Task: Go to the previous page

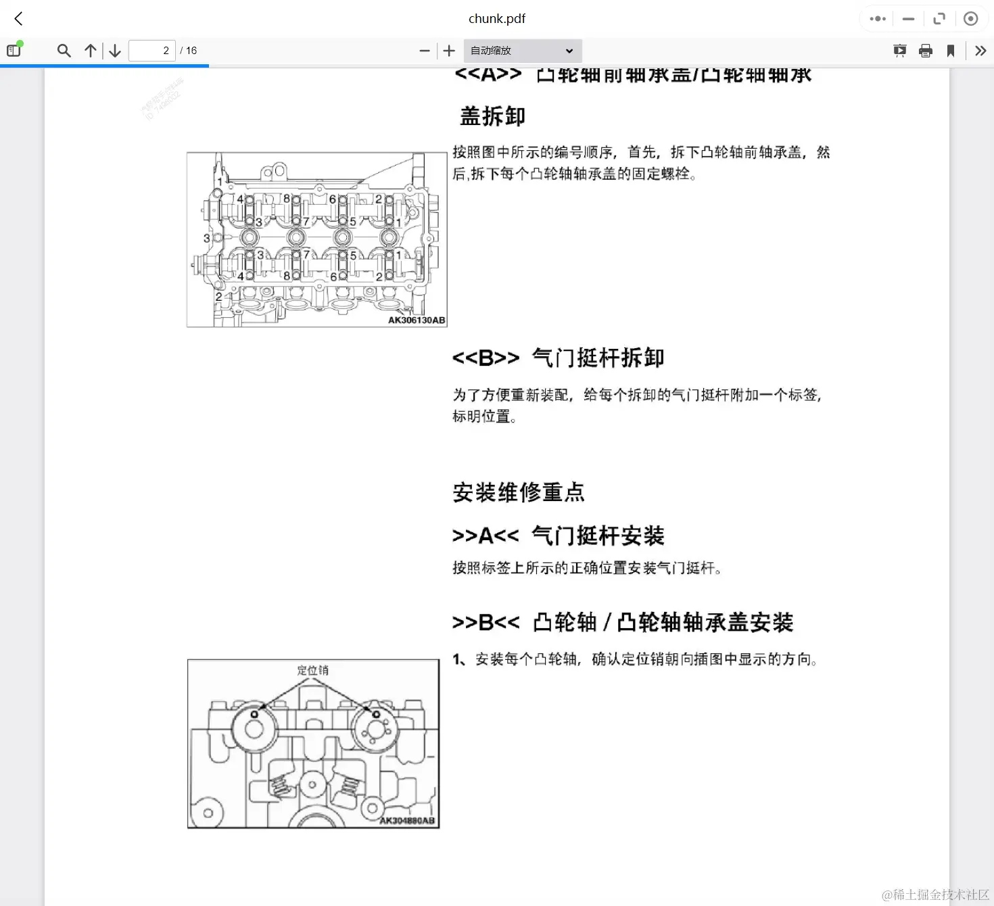Action: (x=89, y=50)
